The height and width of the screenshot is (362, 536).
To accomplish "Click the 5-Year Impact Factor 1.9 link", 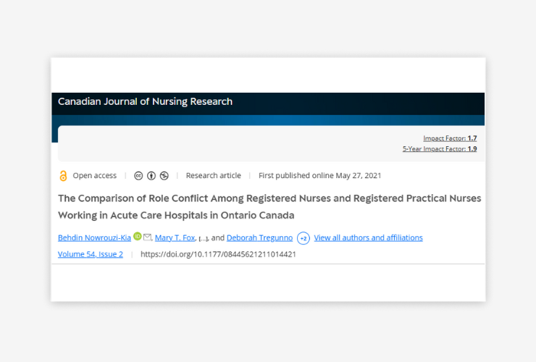I will [440, 148].
